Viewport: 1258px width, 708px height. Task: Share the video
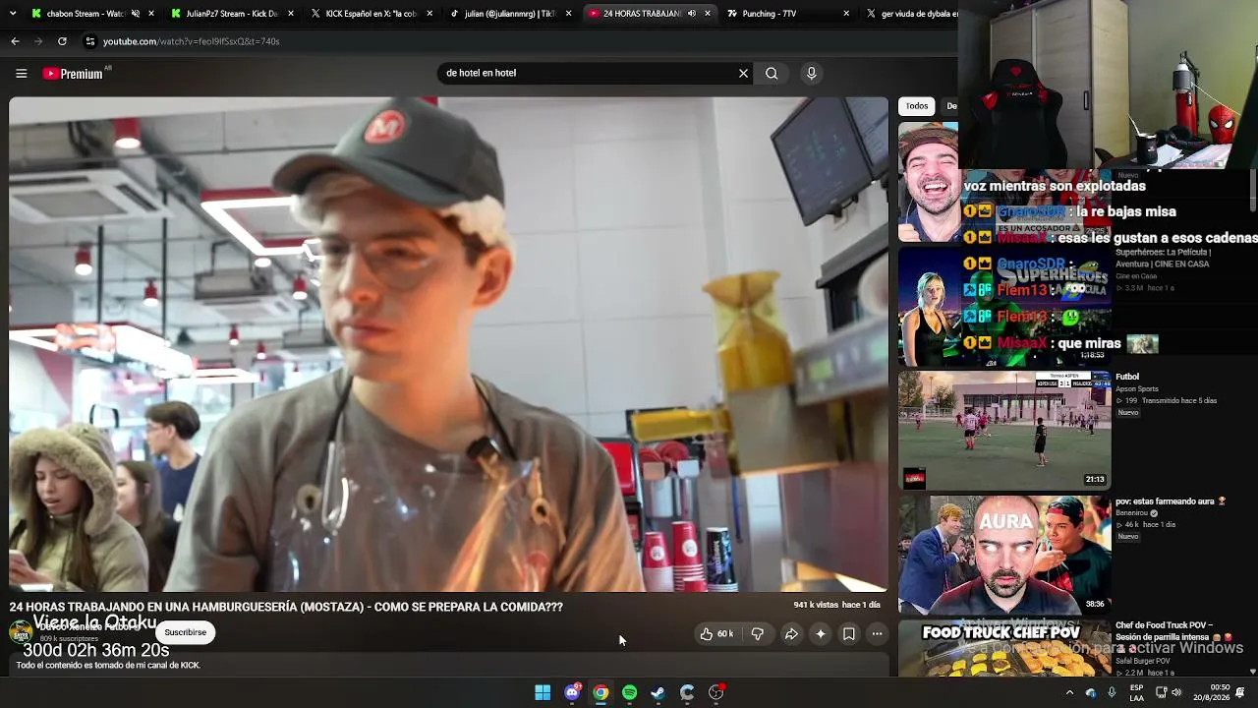point(791,634)
